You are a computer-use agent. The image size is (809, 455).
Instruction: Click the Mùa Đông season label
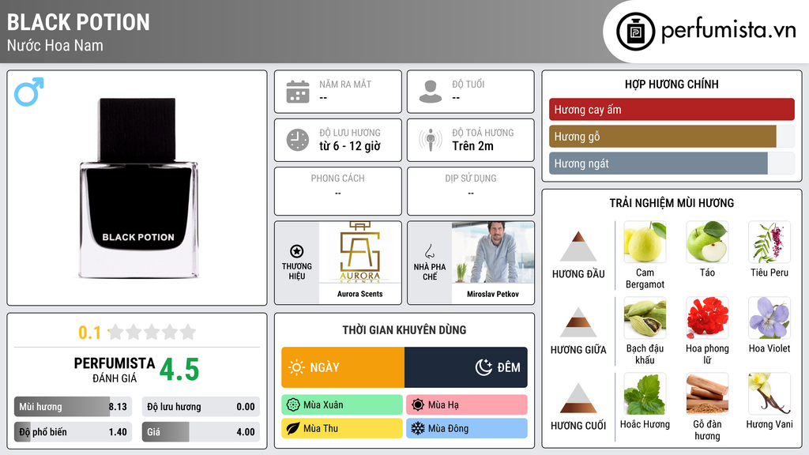[x=467, y=428]
